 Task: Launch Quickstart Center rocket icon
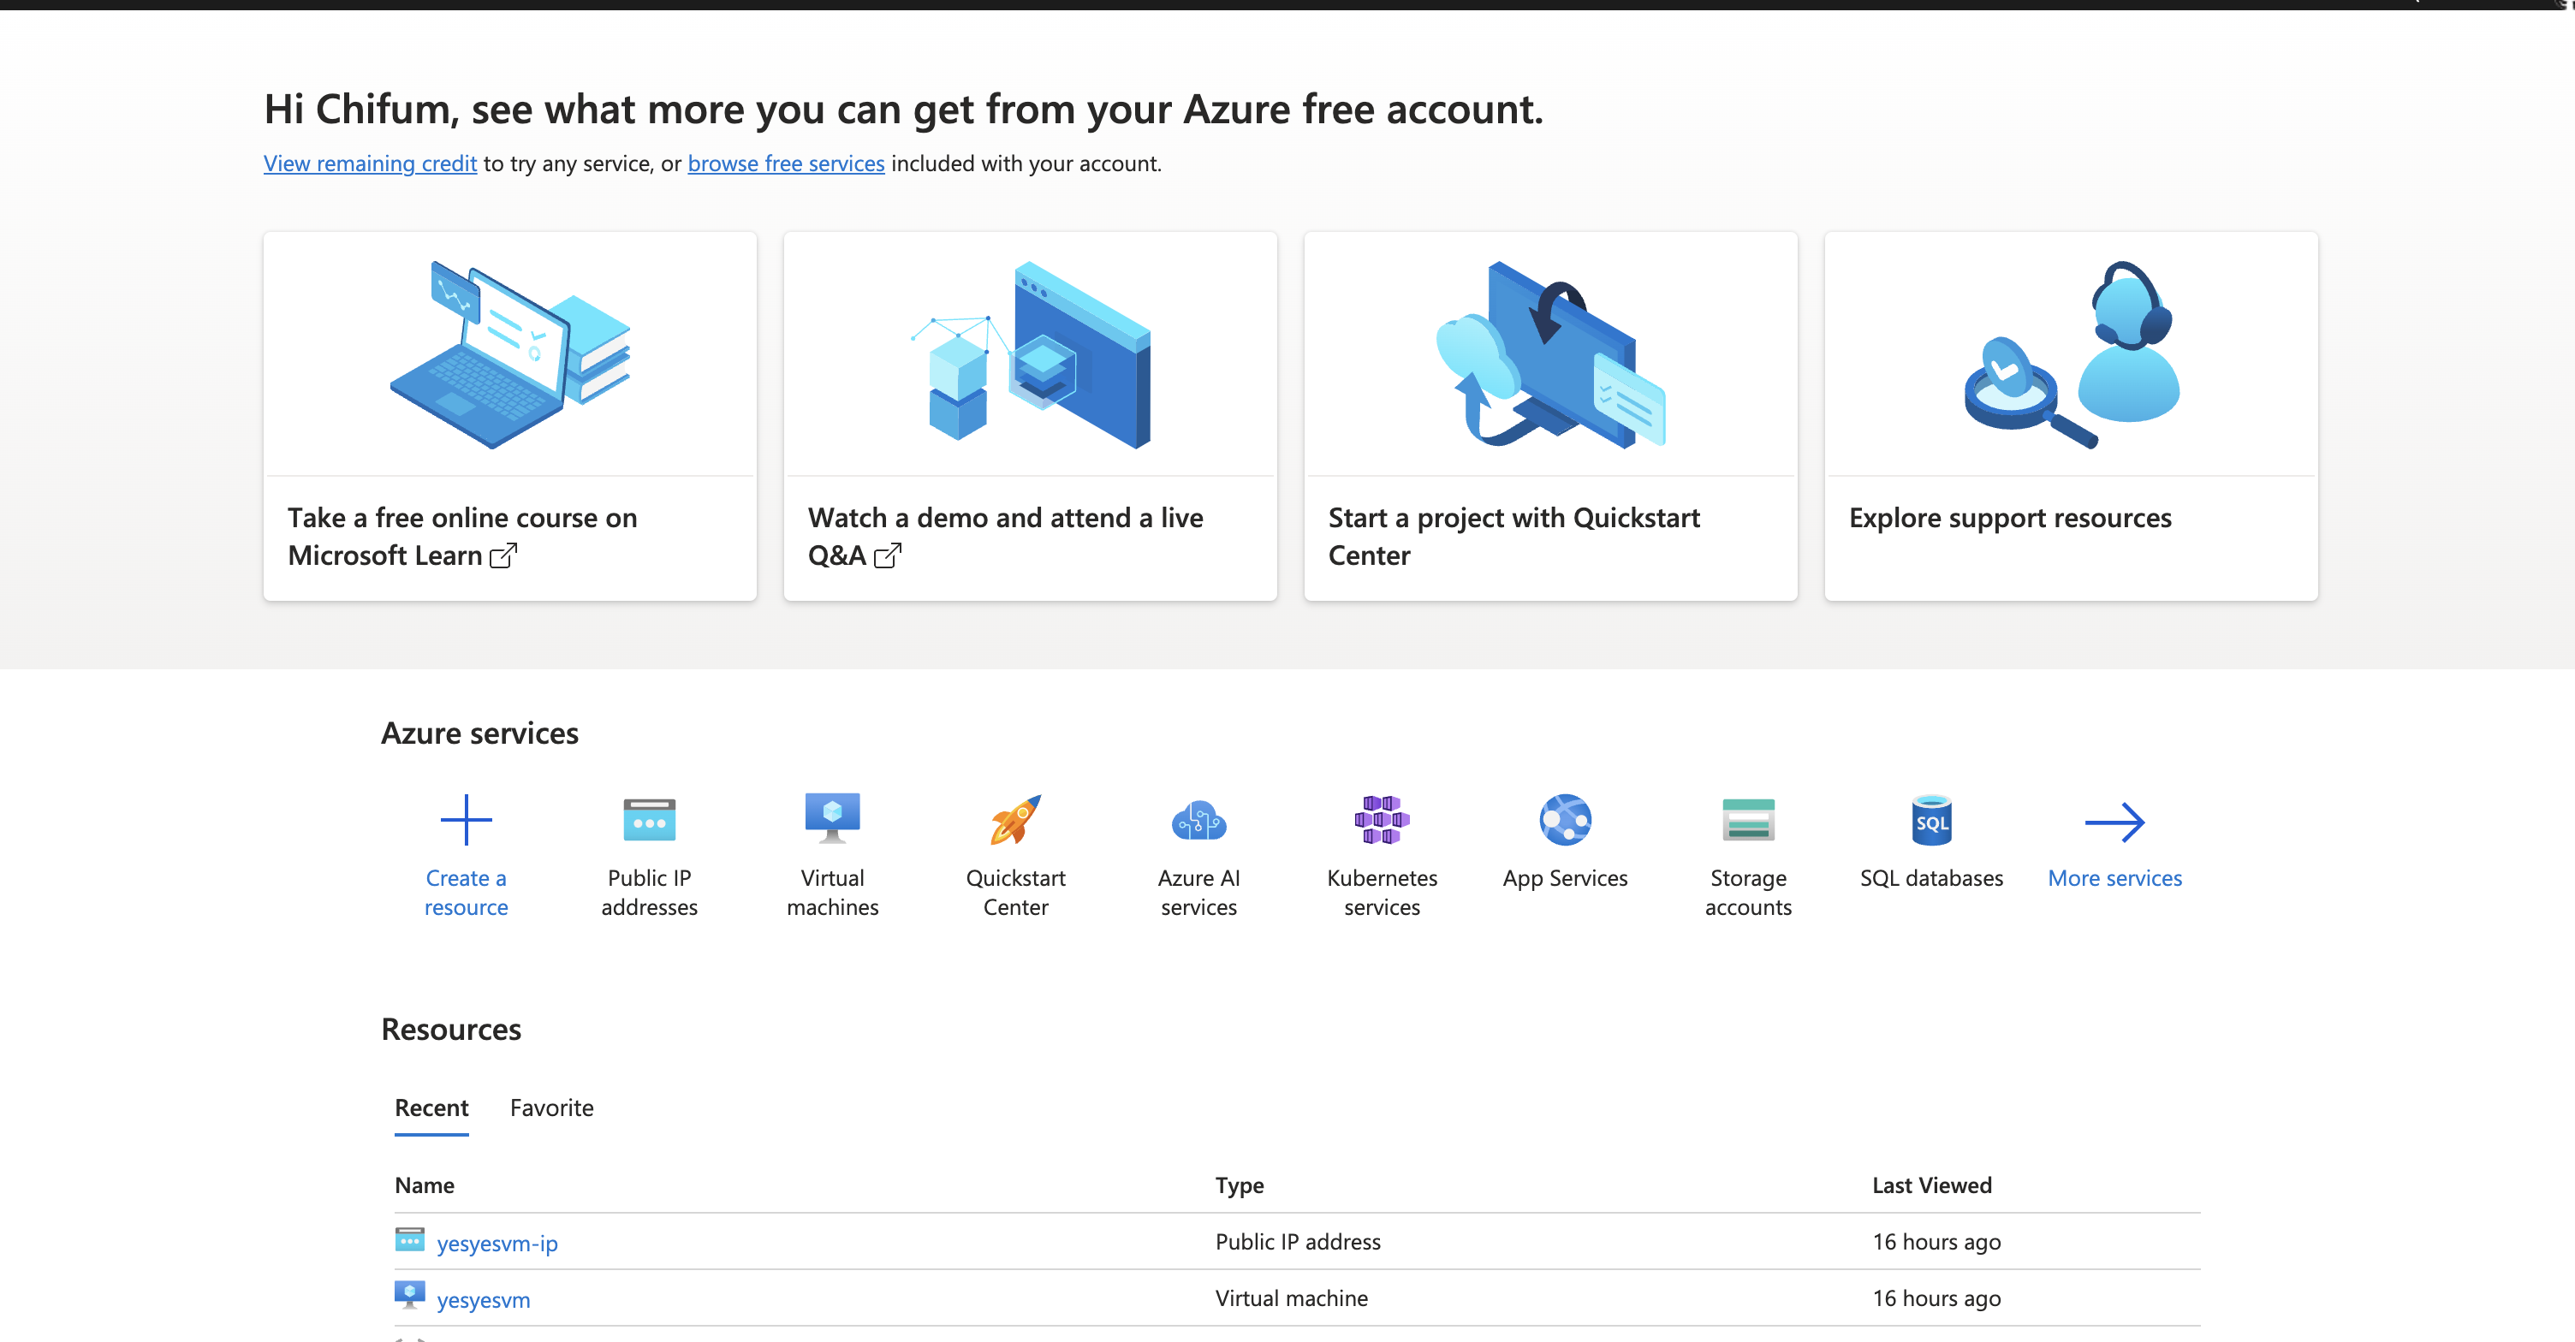click(x=1014, y=821)
